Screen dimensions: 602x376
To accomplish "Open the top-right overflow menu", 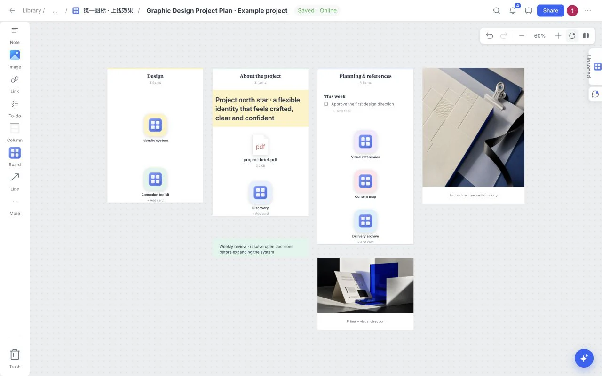I will (588, 10).
